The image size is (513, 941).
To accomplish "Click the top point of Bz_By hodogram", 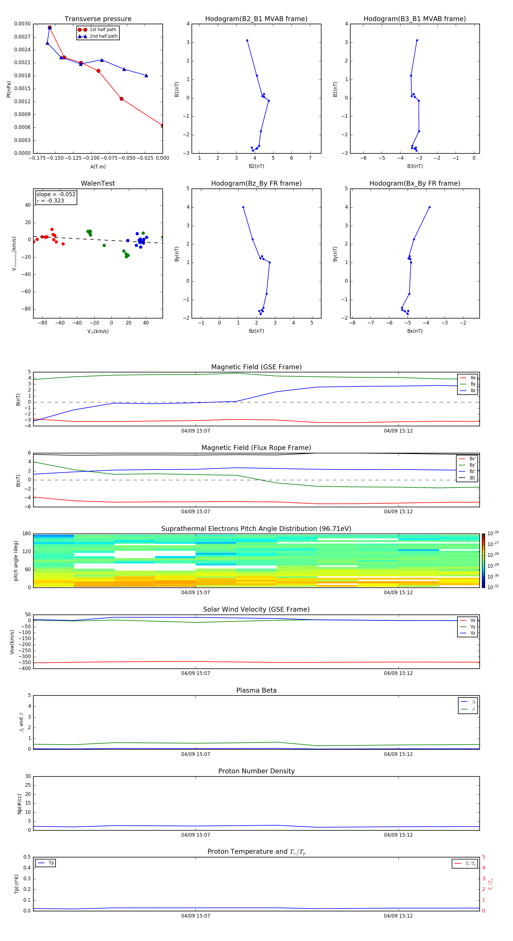I will click(x=243, y=208).
